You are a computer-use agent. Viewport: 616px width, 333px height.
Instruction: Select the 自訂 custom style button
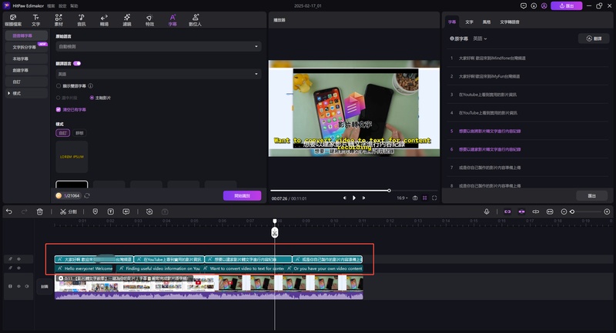pyautogui.click(x=63, y=133)
